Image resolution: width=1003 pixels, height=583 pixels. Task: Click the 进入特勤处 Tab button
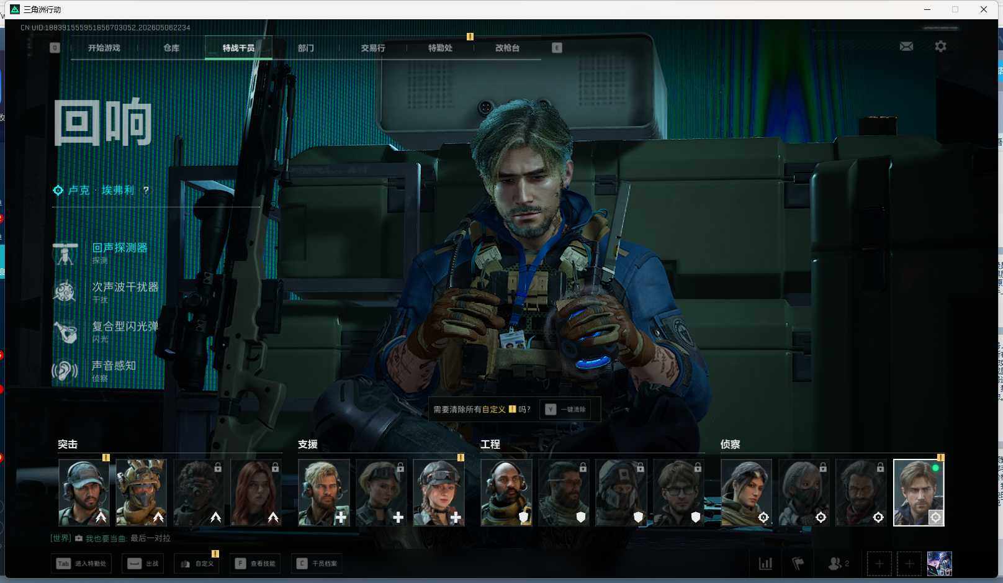point(81,564)
